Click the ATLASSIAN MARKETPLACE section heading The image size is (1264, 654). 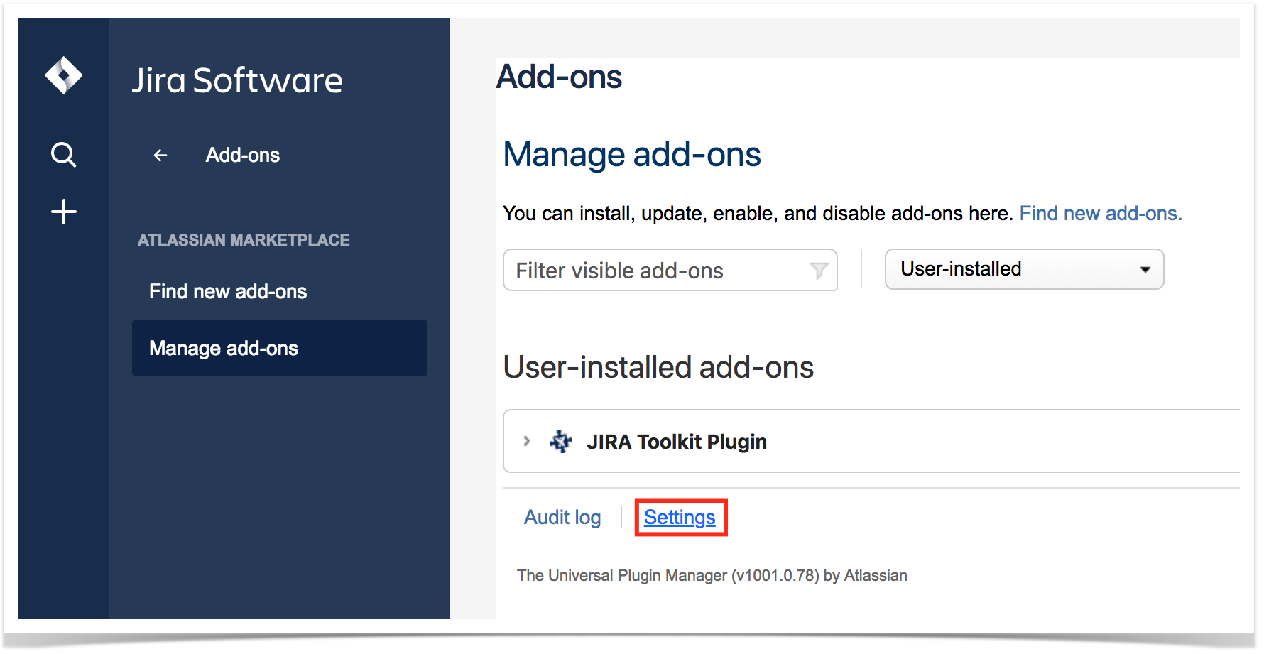point(244,240)
